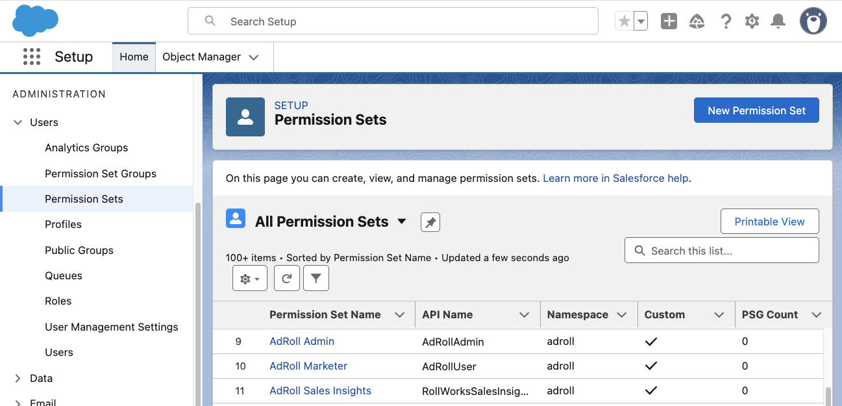The image size is (842, 406).
Task: Open the AdRoll Marketer permission set
Action: click(308, 366)
